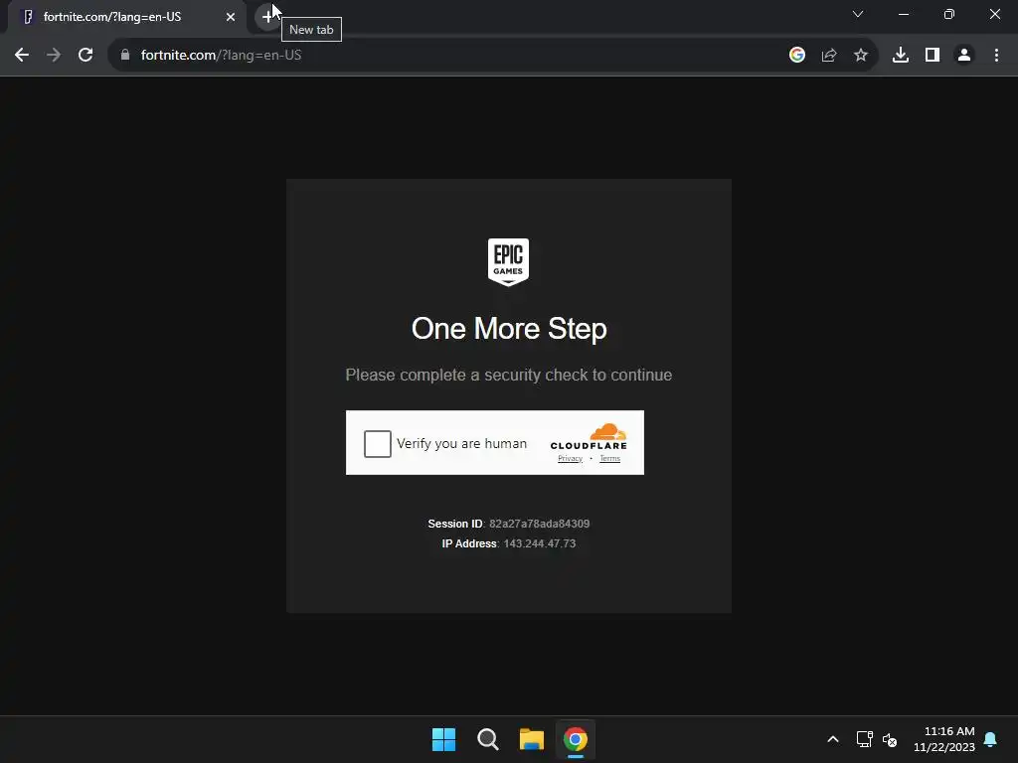
Task: Show hidden system tray icons
Action: (833, 739)
